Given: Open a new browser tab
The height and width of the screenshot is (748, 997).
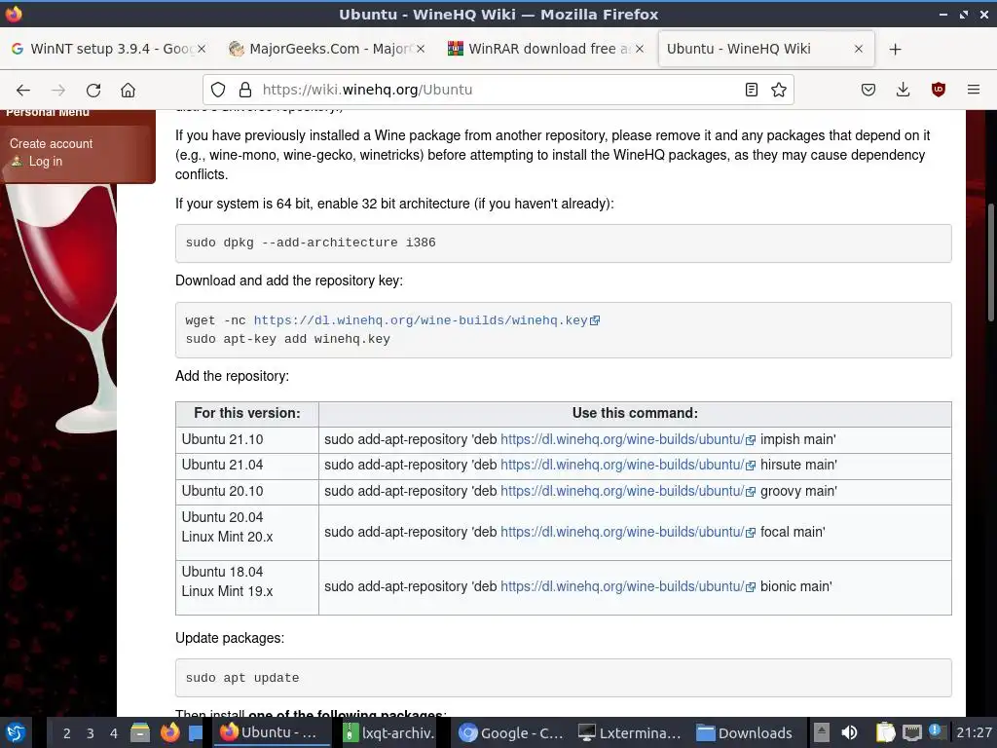Looking at the screenshot, I should (x=896, y=49).
